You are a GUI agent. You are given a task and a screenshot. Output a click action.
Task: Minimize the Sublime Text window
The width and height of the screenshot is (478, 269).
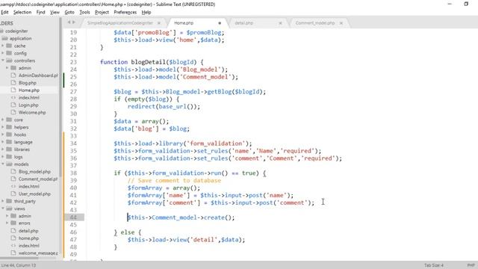point(450,4)
